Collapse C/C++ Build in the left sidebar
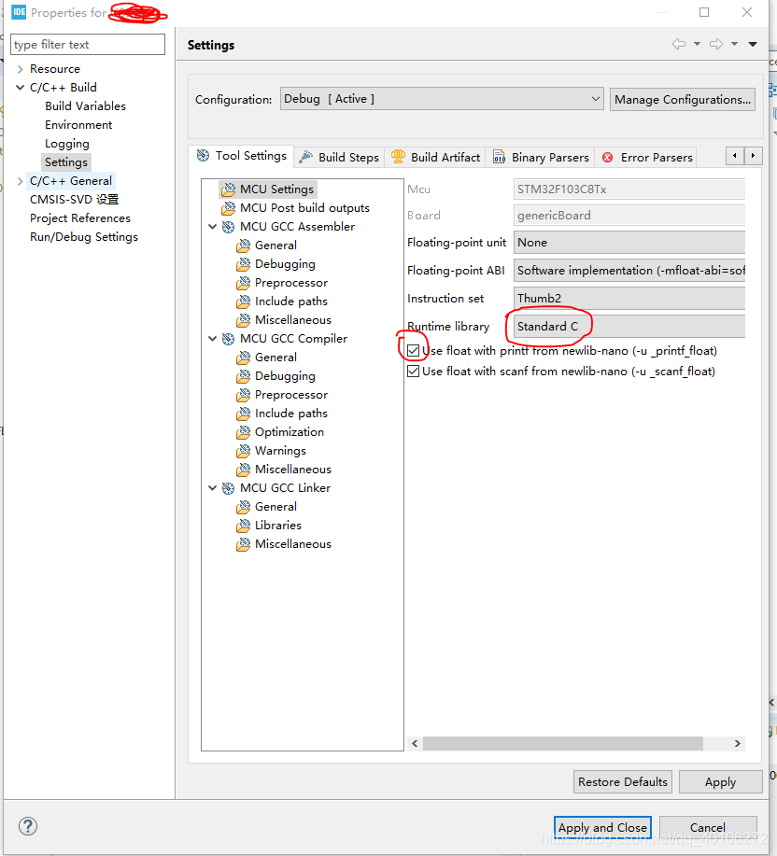The image size is (777, 856). tap(21, 87)
